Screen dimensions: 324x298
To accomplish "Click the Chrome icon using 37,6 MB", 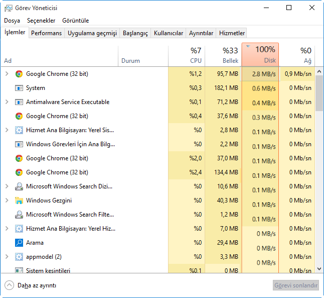I will coord(19,116).
